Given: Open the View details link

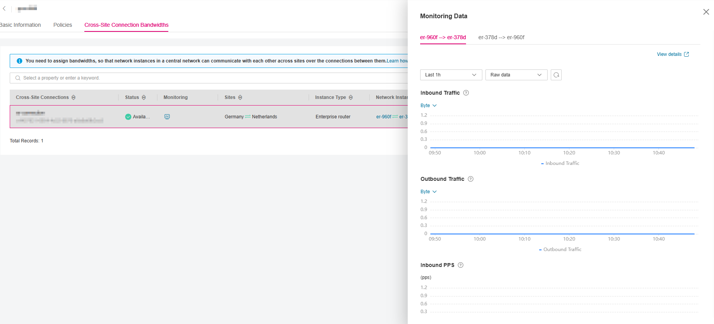Looking at the screenshot, I should pos(672,54).
